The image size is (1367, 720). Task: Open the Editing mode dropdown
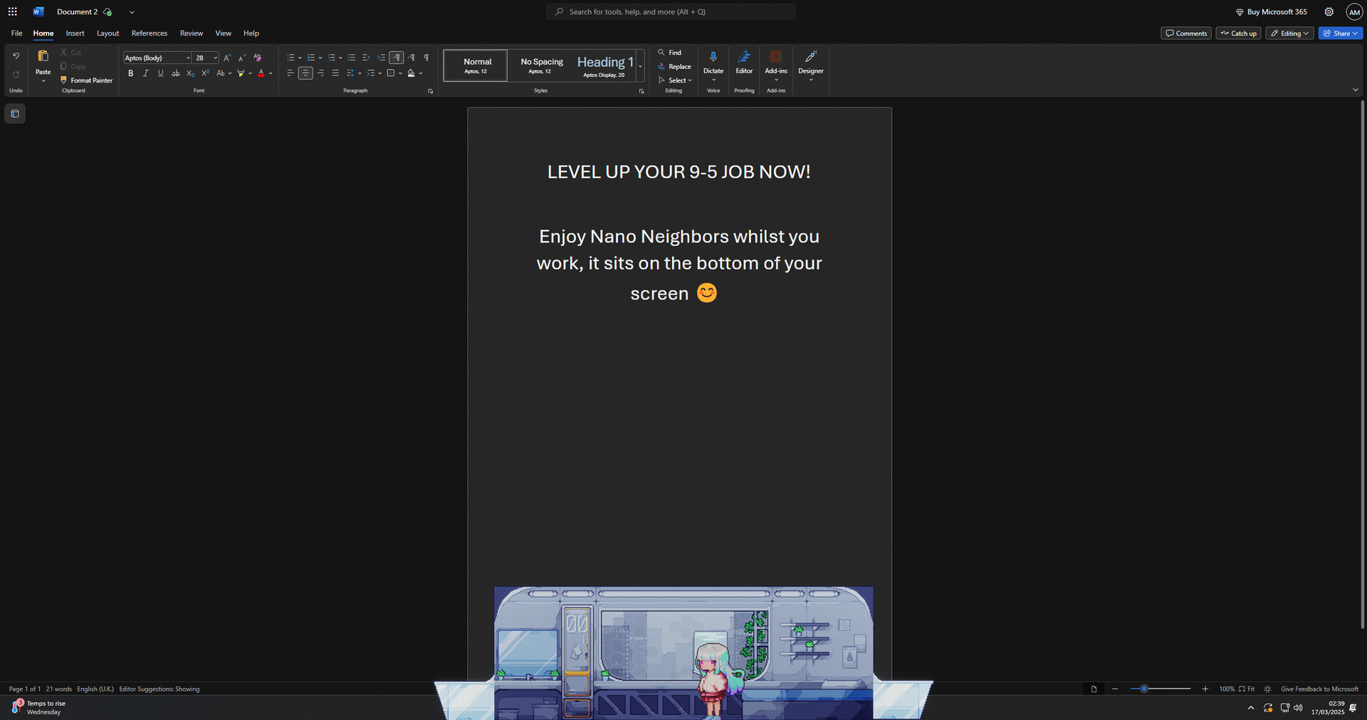pos(1289,33)
